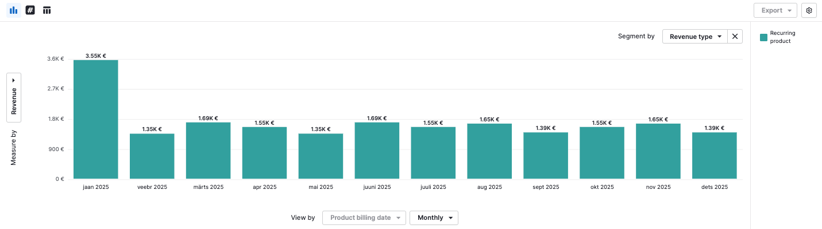Click the aug 2025 bar
822x229 pixels.
(x=489, y=152)
